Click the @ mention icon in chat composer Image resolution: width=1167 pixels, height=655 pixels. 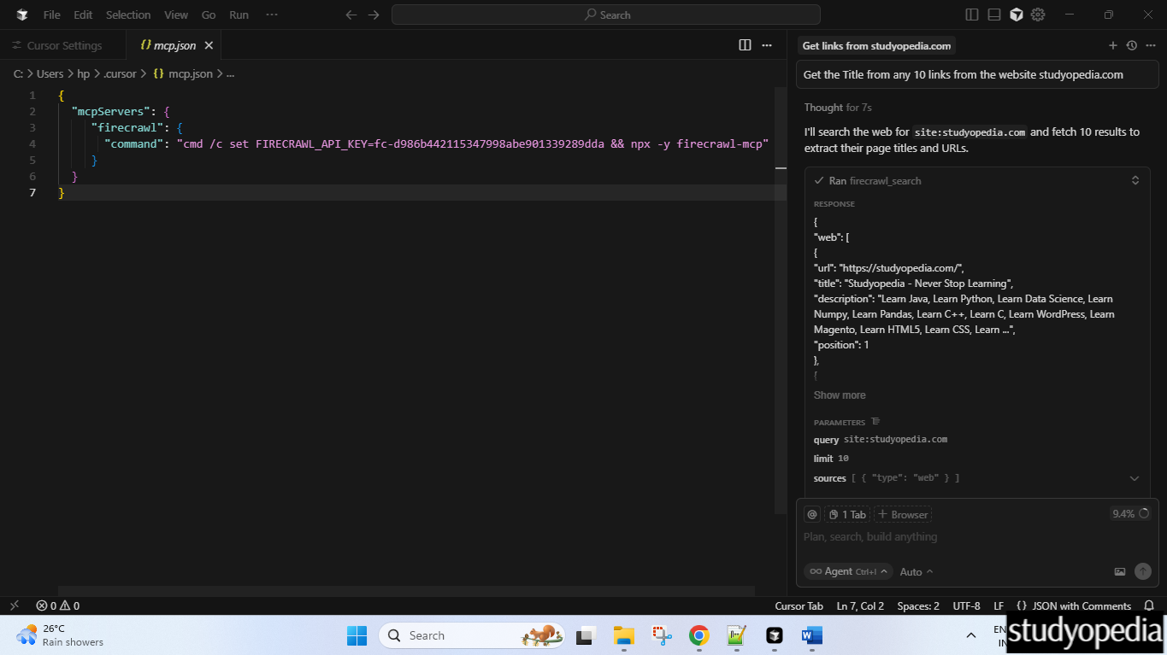click(x=811, y=513)
